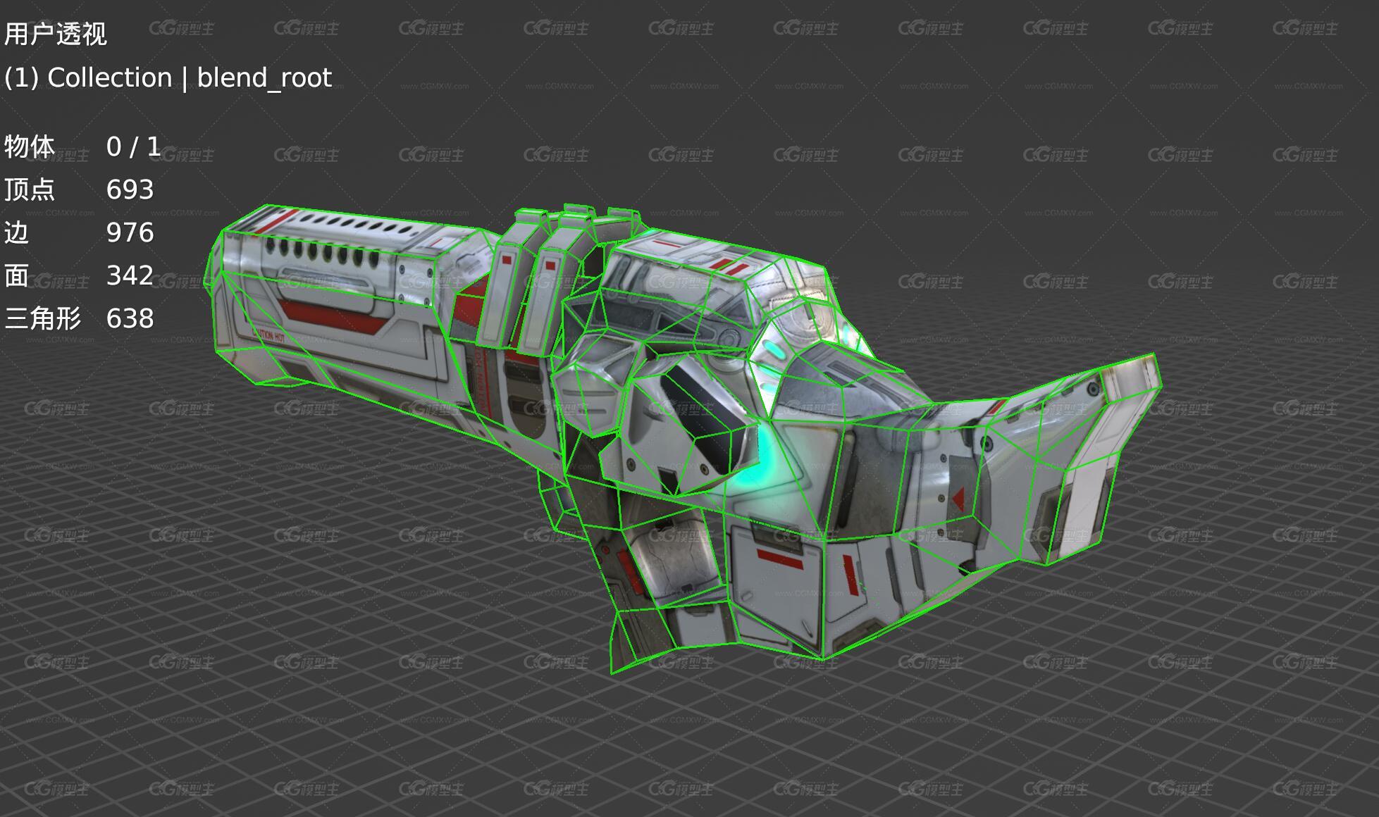The image size is (1379, 817).
Task: Click the '三角形' statistics label
Action: (x=42, y=319)
